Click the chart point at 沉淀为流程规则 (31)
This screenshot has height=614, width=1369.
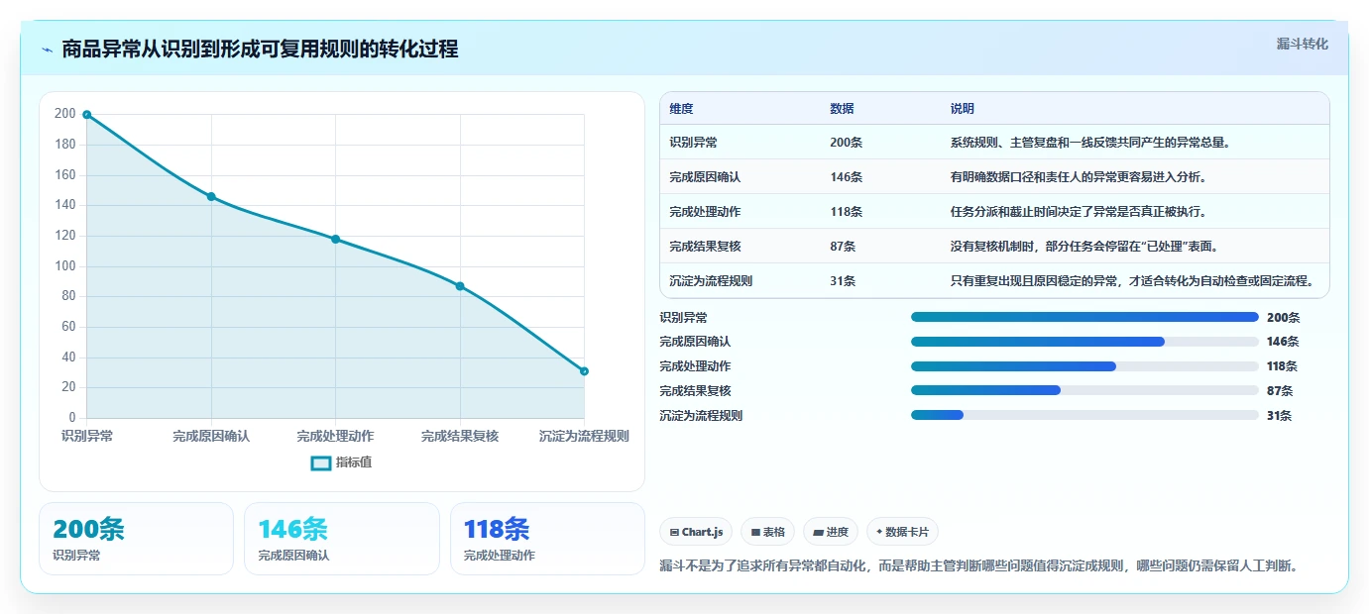(584, 371)
